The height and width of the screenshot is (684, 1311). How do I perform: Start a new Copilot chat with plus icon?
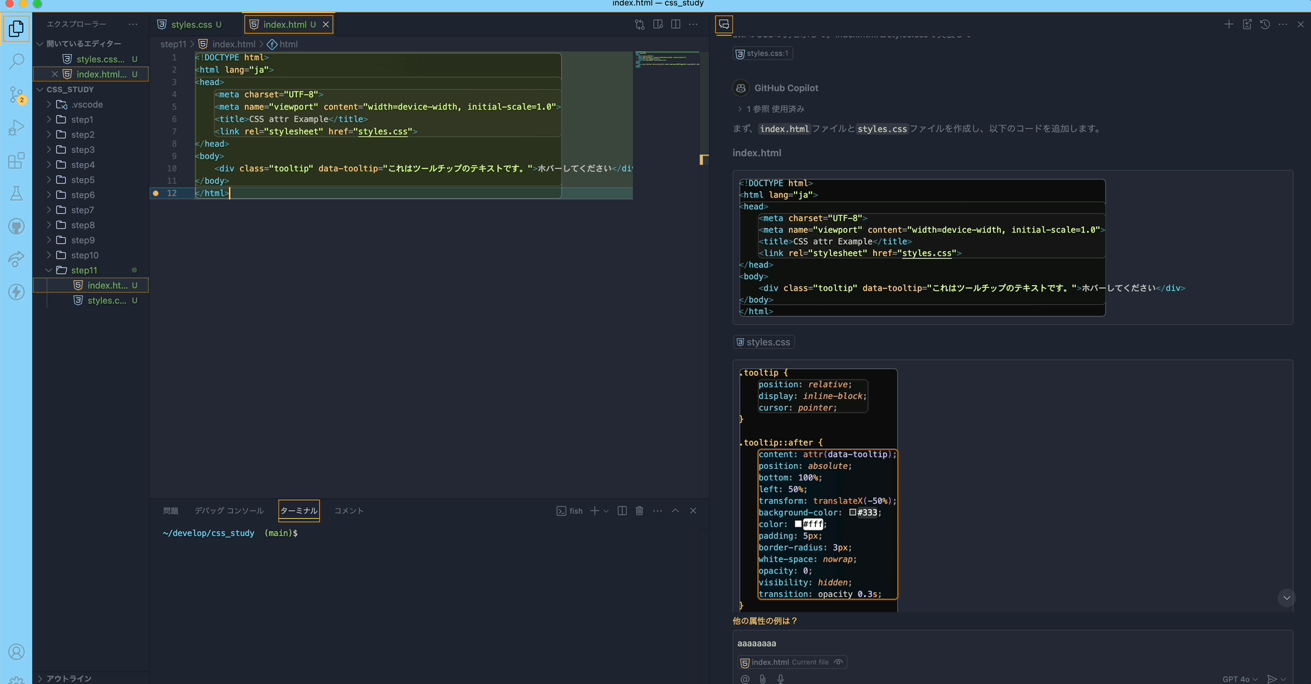pos(1229,25)
